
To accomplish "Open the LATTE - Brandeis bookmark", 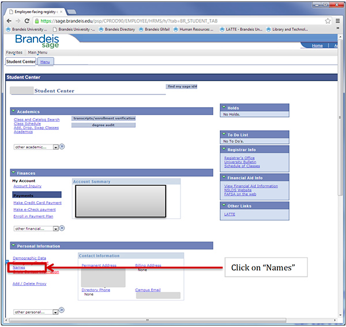I will (242, 29).
